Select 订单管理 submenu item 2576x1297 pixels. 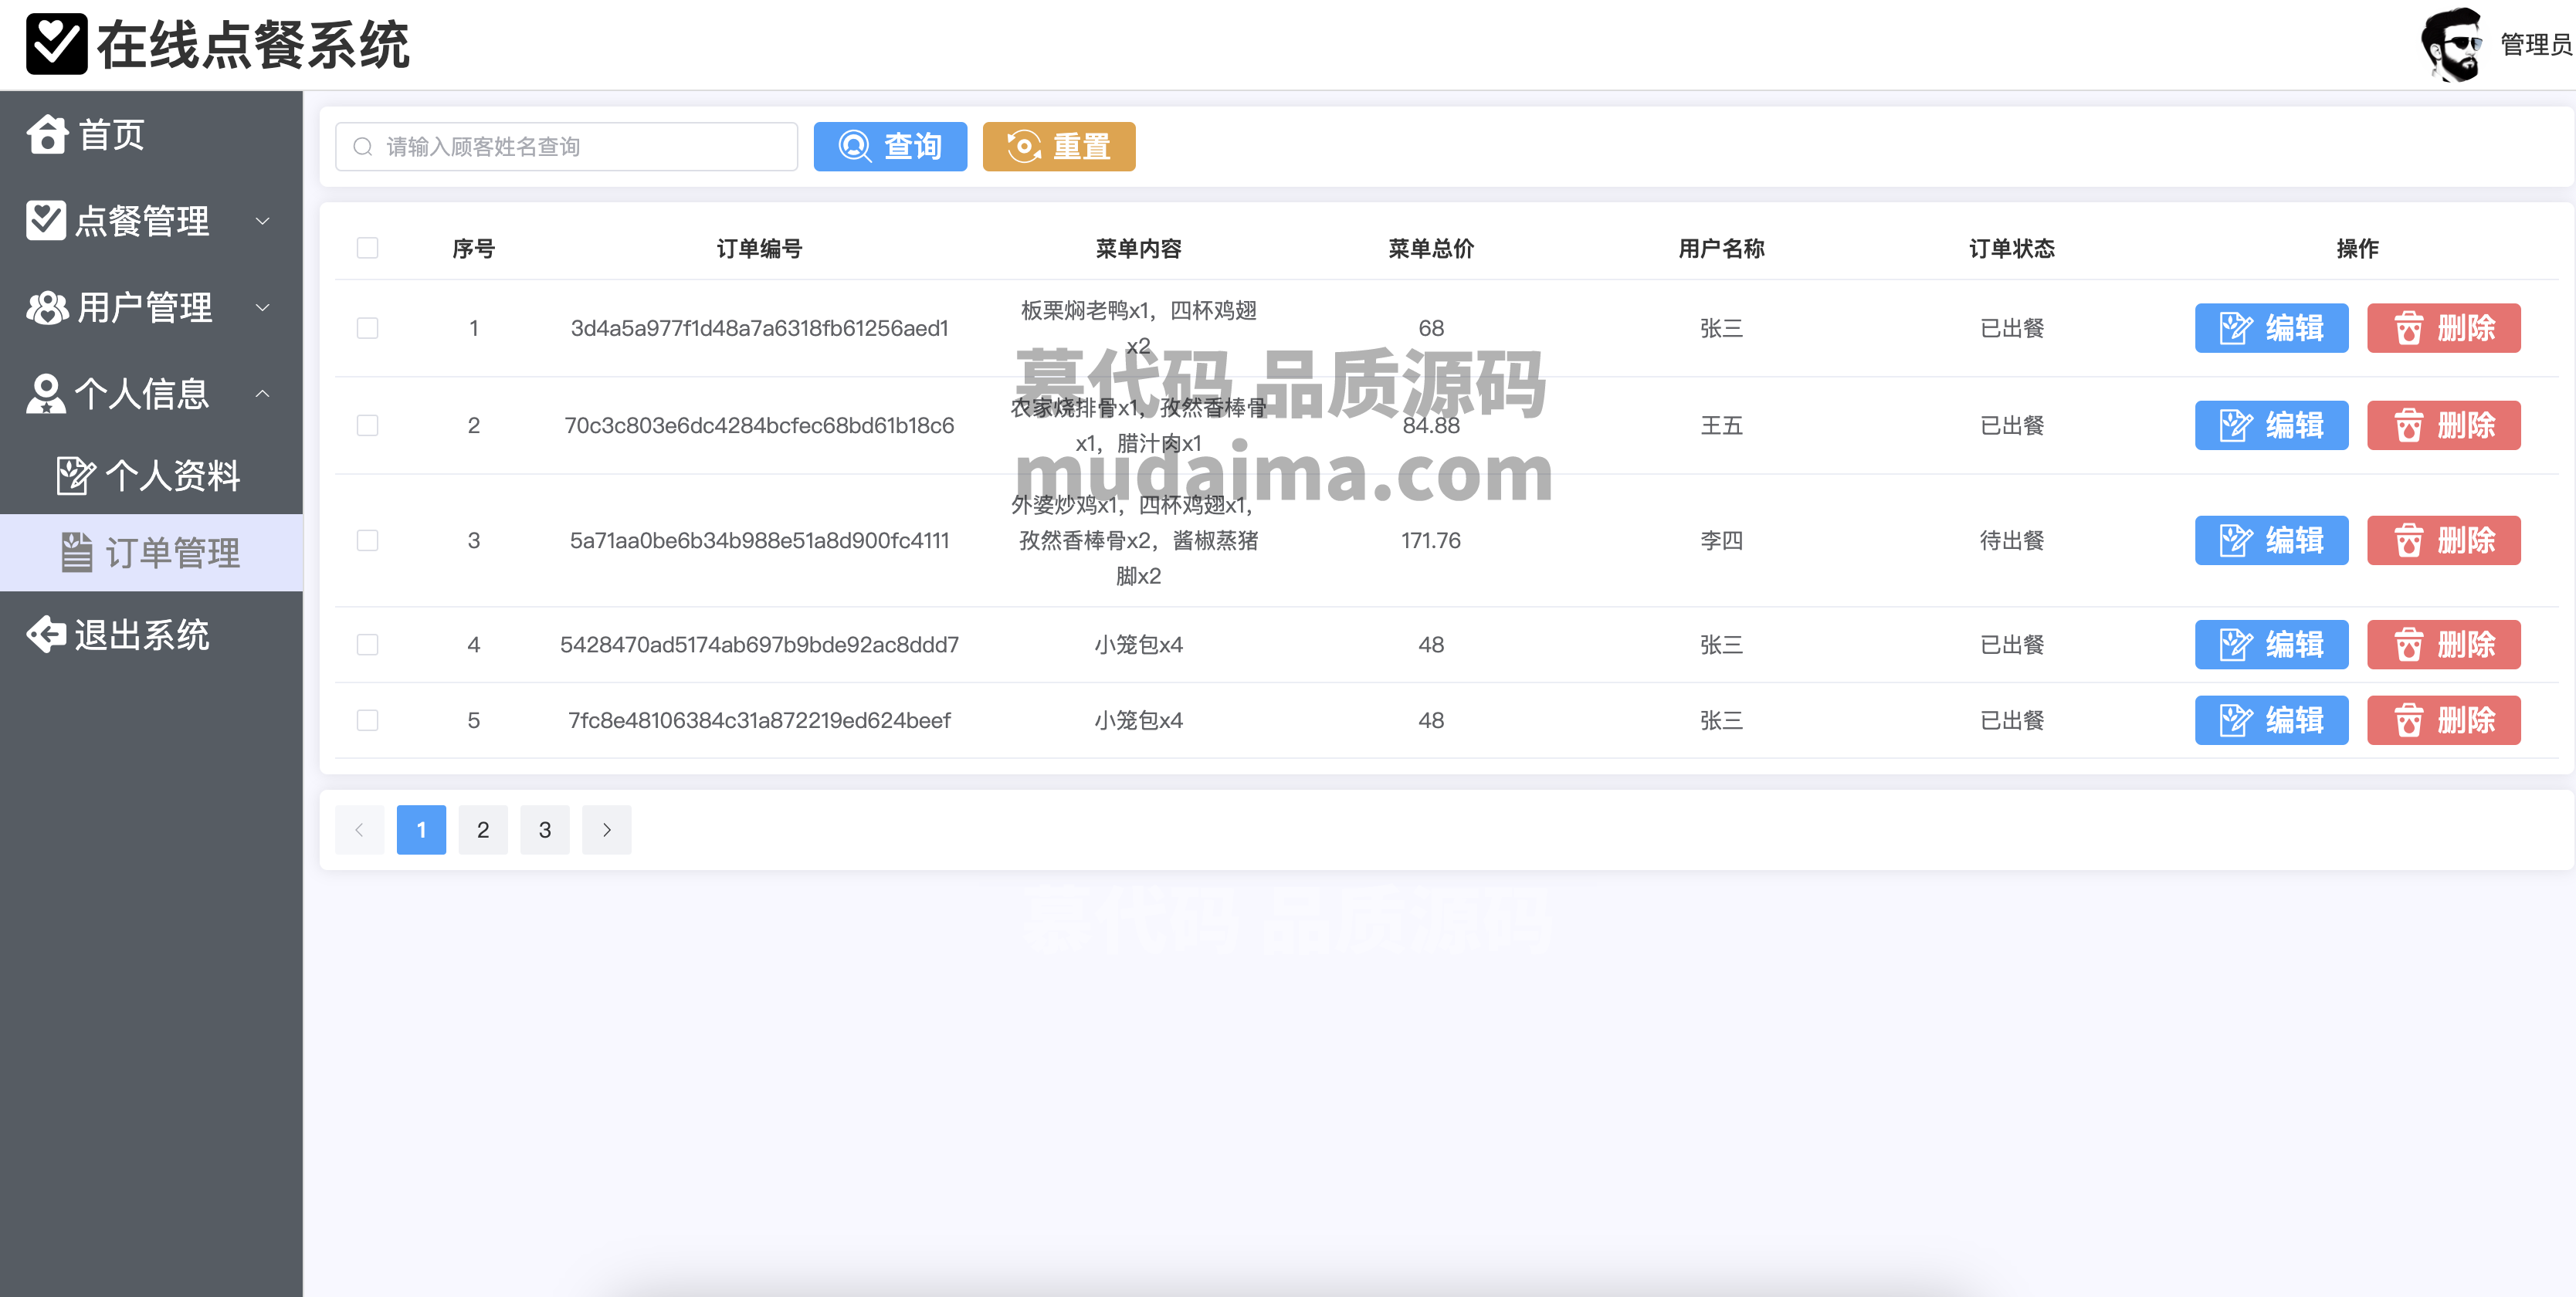(x=151, y=552)
